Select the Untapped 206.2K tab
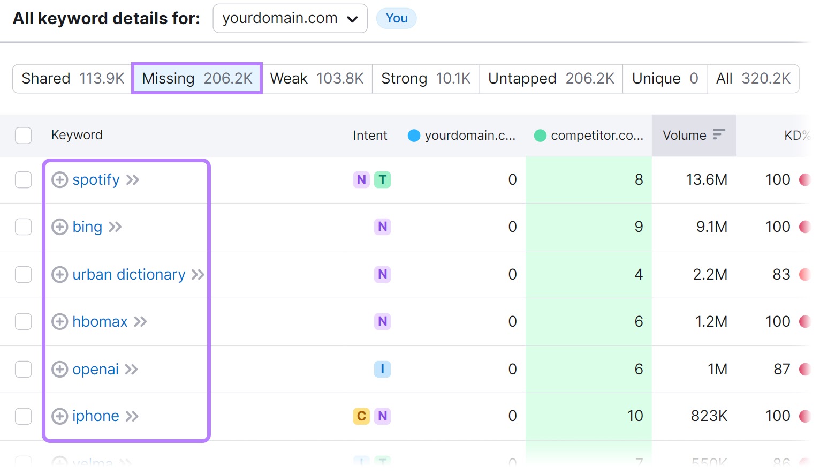The height and width of the screenshot is (474, 820). [551, 79]
